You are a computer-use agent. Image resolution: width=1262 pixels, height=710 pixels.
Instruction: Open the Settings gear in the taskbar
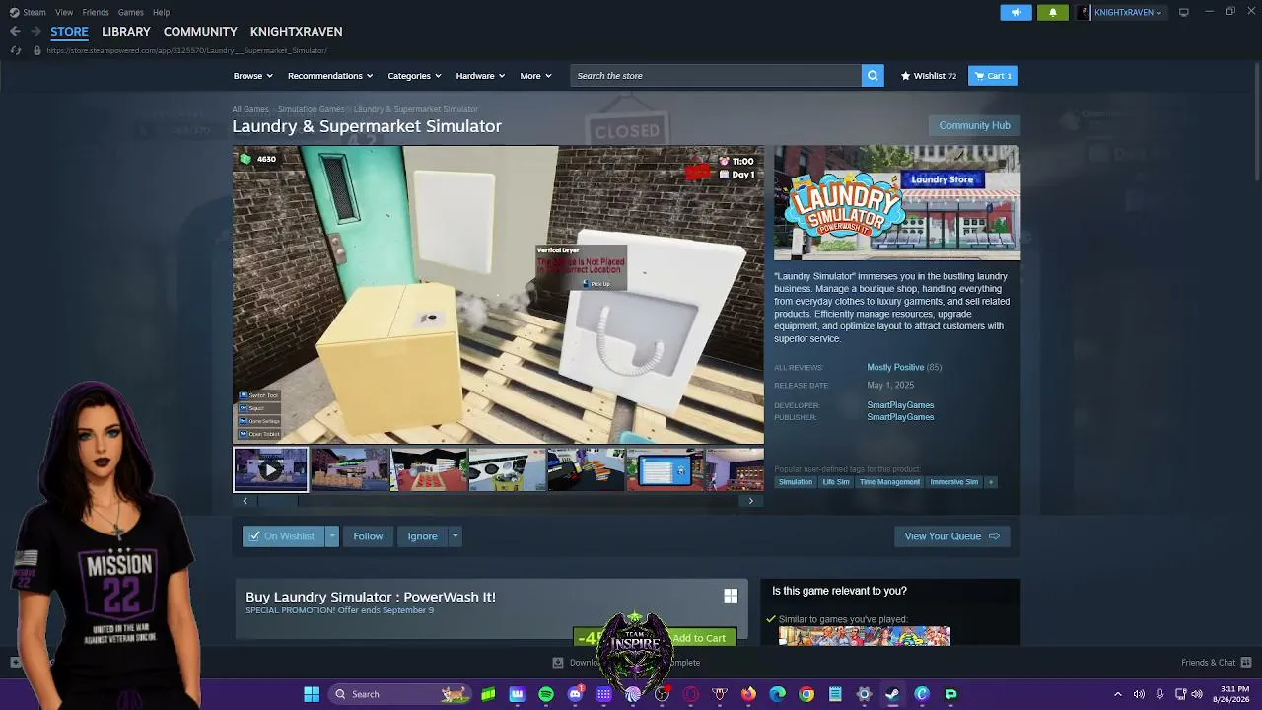tap(864, 694)
